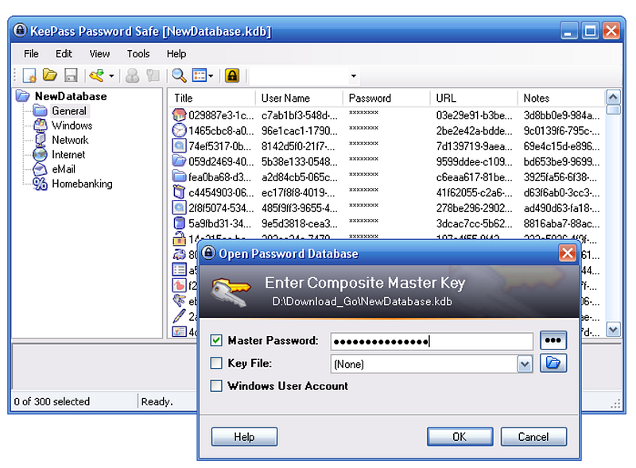Screen dimensions: 636x468
Task: Click the Copy password toolbar icon
Action: tap(153, 75)
